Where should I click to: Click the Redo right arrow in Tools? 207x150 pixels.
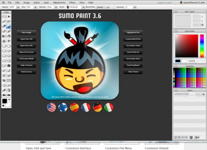9,95
